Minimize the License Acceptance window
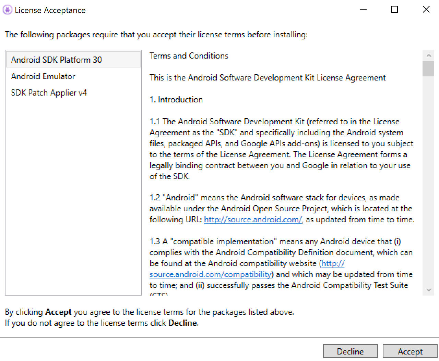 [363, 10]
